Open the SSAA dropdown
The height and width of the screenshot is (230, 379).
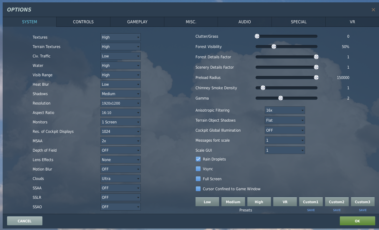pos(120,188)
